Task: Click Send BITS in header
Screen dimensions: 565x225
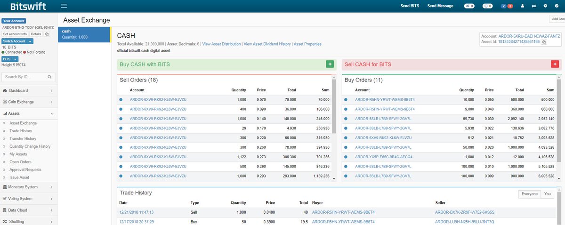Action: (x=410, y=6)
